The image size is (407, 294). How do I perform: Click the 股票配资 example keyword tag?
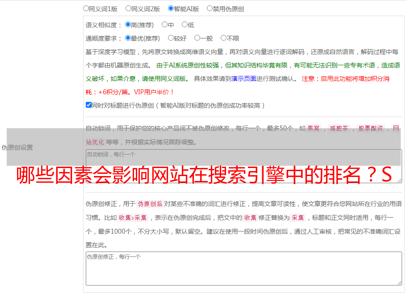coord(371,128)
